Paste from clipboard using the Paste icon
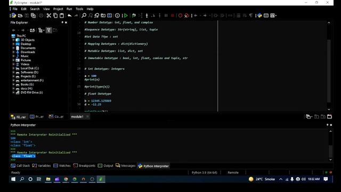This screenshot has width=341, height=192. [62, 15]
